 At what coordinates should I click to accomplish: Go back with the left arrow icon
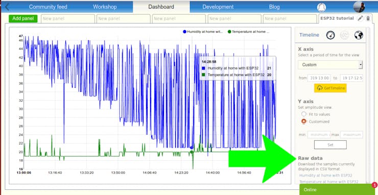pyautogui.click(x=7, y=7)
